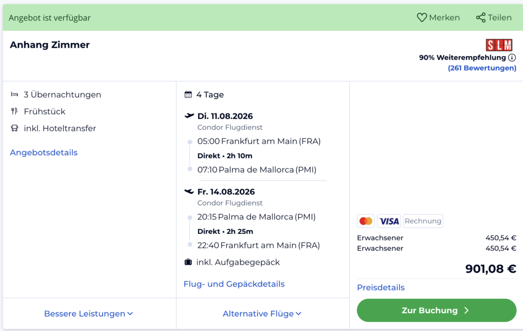Viewport: 523px width, 331px height.
Task: Click the calendar icon next to 4 Tage
Action: click(x=188, y=94)
